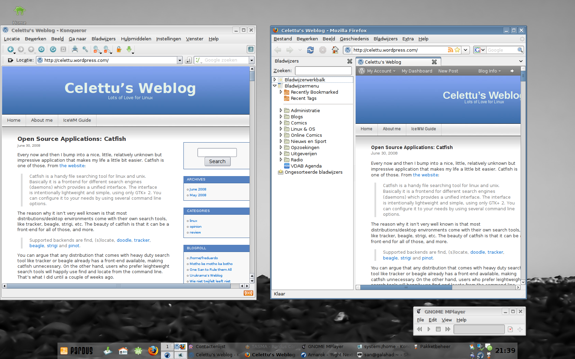Click Firefox's Home toolbar button

335,50
